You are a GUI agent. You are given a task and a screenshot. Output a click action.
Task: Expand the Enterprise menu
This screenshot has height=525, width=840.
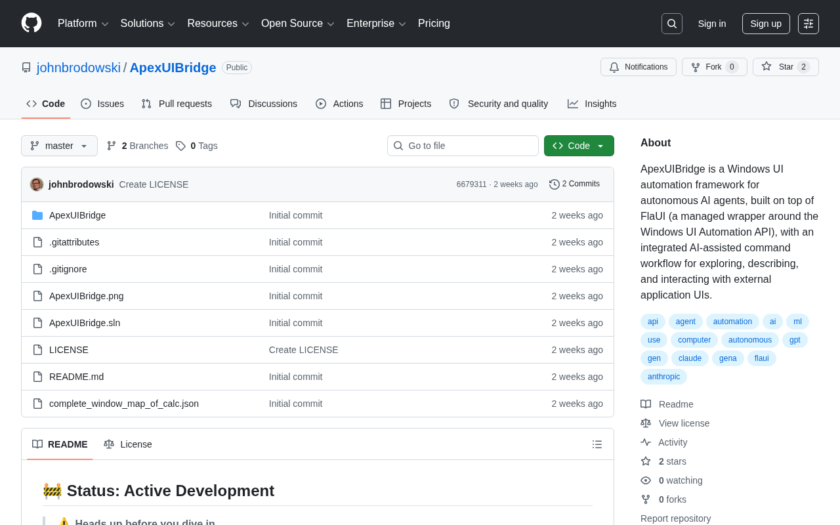coord(377,24)
